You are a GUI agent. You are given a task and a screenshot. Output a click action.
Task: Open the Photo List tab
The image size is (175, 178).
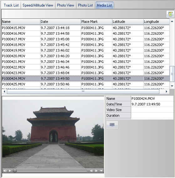85,5
